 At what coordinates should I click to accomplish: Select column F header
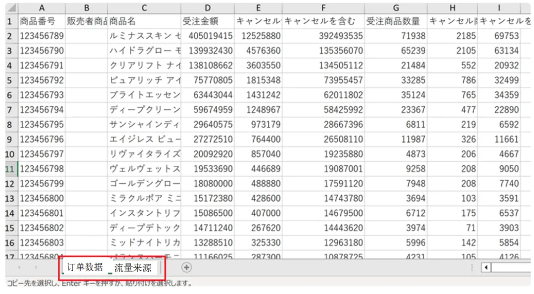click(323, 8)
